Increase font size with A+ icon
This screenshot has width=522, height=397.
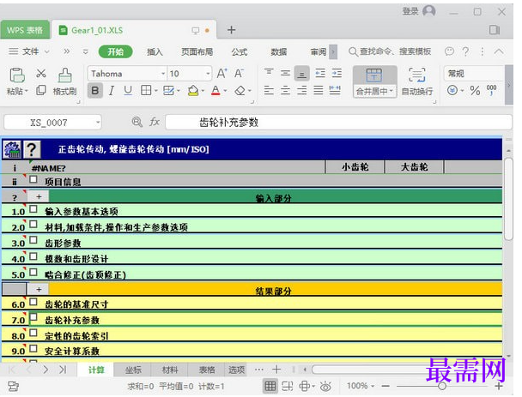pyautogui.click(x=222, y=74)
